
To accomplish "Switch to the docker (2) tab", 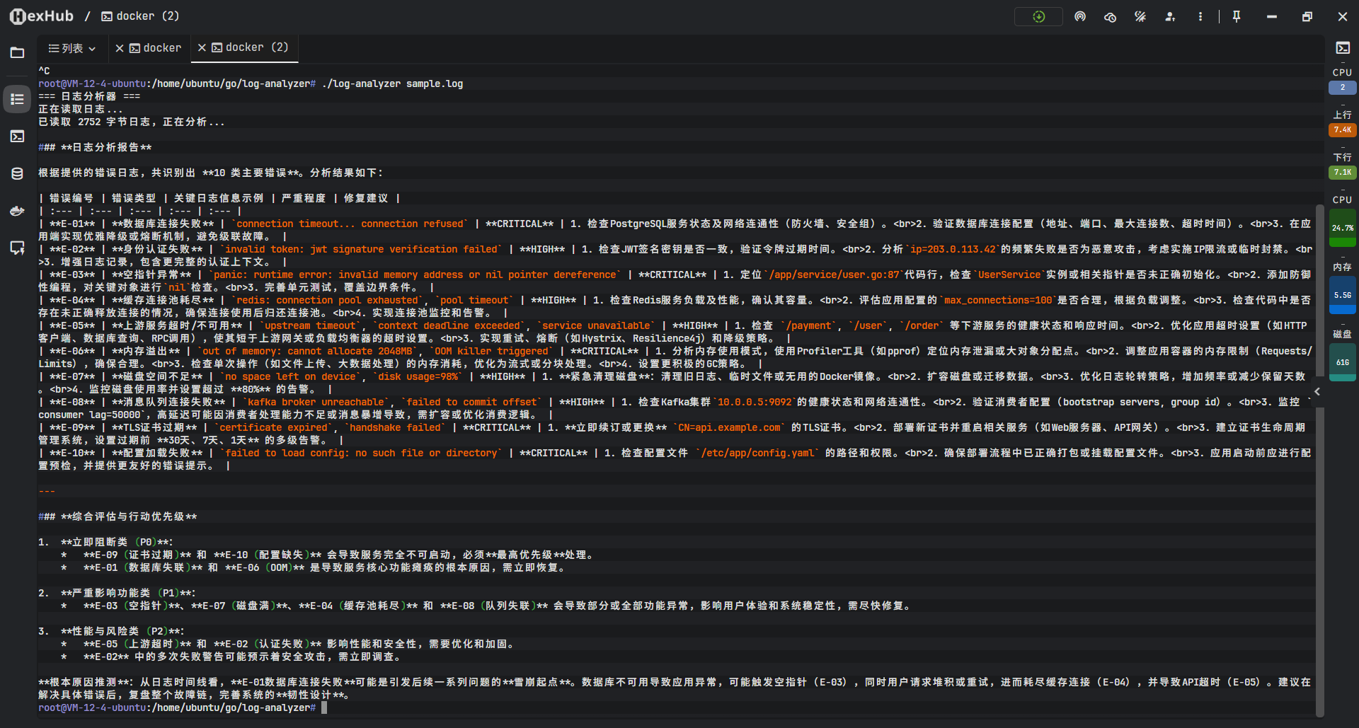I will point(251,47).
